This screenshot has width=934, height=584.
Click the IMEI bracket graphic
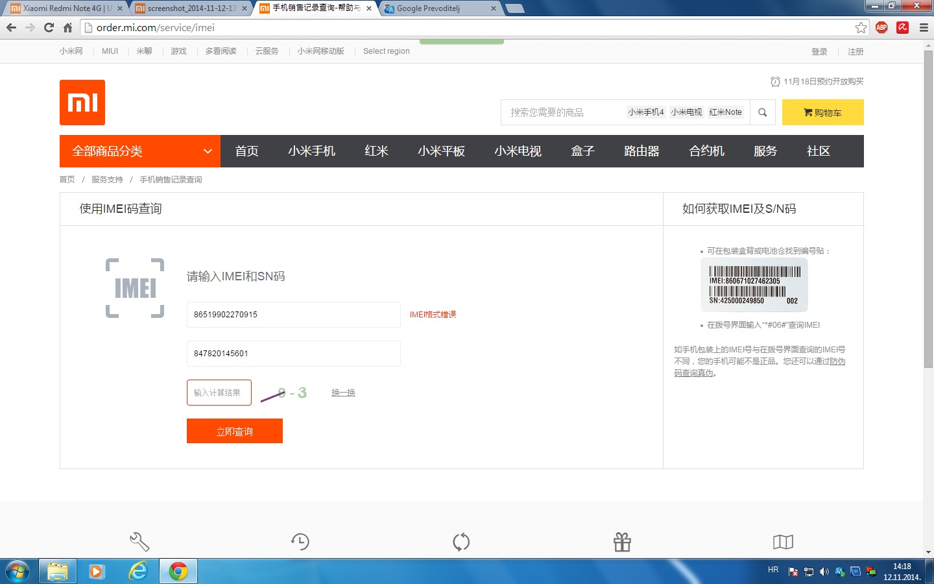[135, 288]
